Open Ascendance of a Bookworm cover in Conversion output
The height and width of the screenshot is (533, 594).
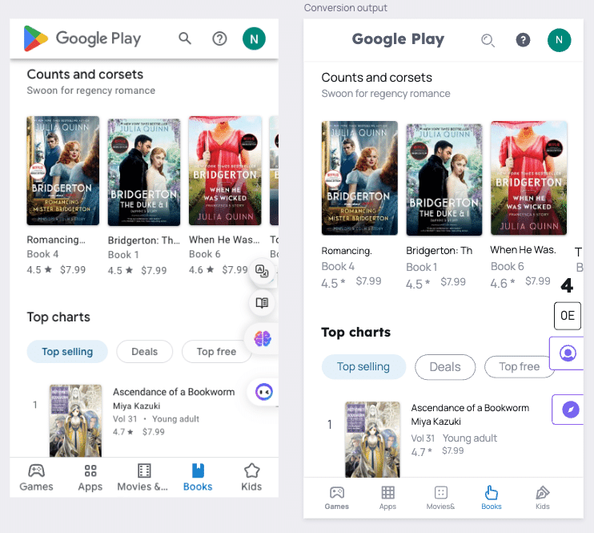pos(373,439)
